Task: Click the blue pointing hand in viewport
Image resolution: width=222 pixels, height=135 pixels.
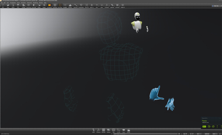Action: click(x=156, y=93)
